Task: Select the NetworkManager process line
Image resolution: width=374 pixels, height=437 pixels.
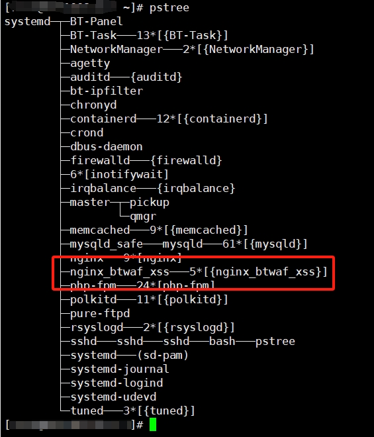Action: 192,50
